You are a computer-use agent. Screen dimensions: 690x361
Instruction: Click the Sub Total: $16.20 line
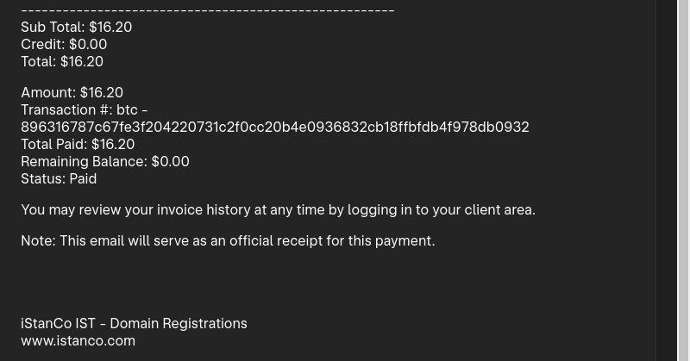(76, 27)
